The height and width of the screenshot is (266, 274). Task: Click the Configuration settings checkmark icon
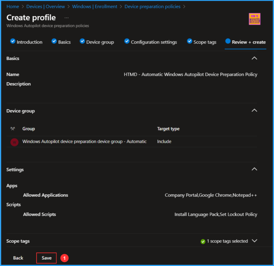127,41
